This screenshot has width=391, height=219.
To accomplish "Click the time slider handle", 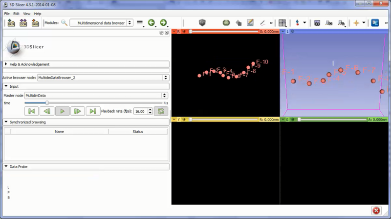I will click(x=47, y=103).
